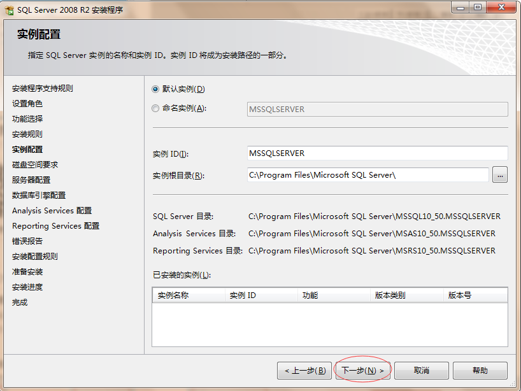Select 数据库引擎配置 step in sidebar
This screenshot has width=521, height=391.
(39, 195)
